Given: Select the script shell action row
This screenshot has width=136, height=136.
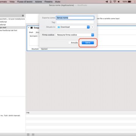Looking at the screenshot, I should click(x=12, y=28).
